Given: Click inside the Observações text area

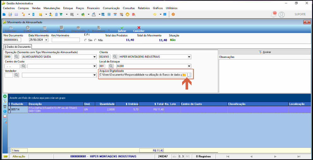Looking at the screenshot, I should (265, 76).
